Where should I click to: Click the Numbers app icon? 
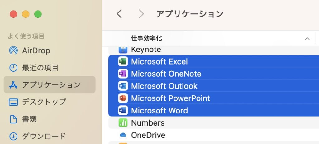pos(123,123)
